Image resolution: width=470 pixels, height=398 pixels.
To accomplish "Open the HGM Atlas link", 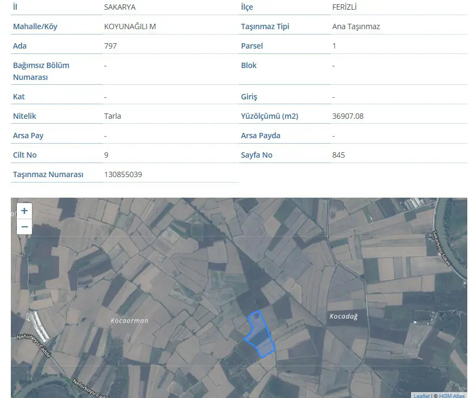I will click(452, 396).
